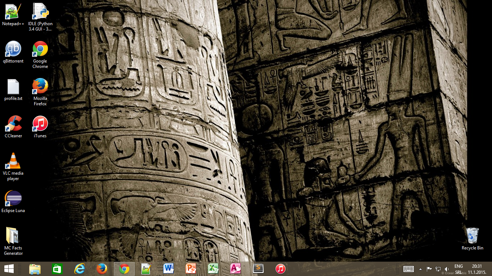Select the VLC media player desktop icon
Image resolution: width=492 pixels, height=276 pixels.
tap(13, 167)
